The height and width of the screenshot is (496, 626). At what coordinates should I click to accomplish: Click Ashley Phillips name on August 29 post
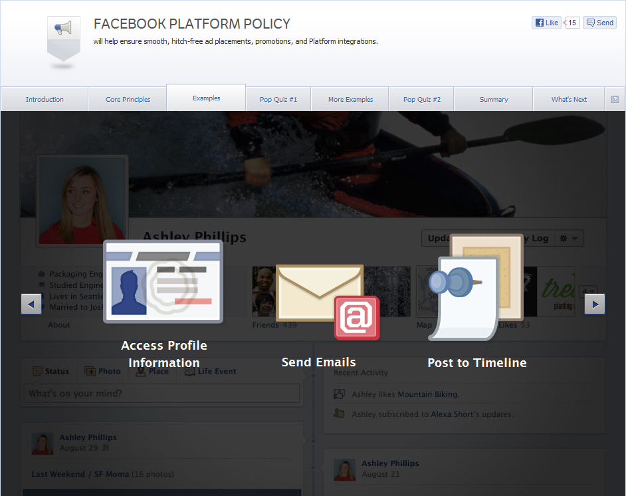coord(88,437)
